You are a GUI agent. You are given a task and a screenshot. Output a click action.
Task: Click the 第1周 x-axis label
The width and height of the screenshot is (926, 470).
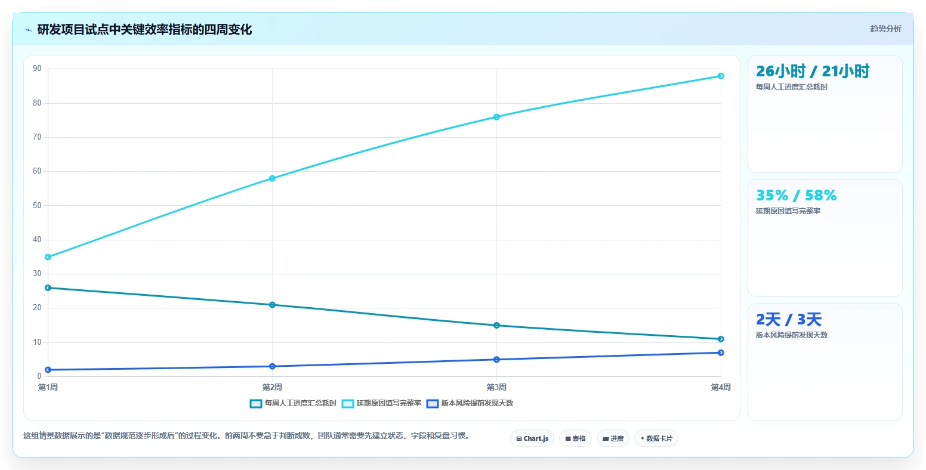(48, 388)
